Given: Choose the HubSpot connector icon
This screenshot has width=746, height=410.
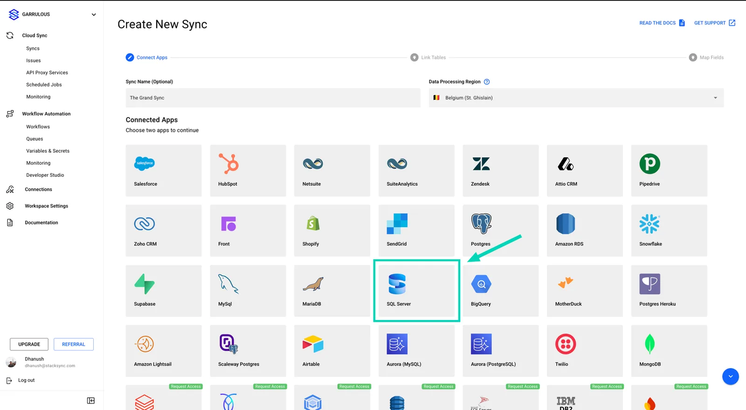Looking at the screenshot, I should (x=228, y=164).
